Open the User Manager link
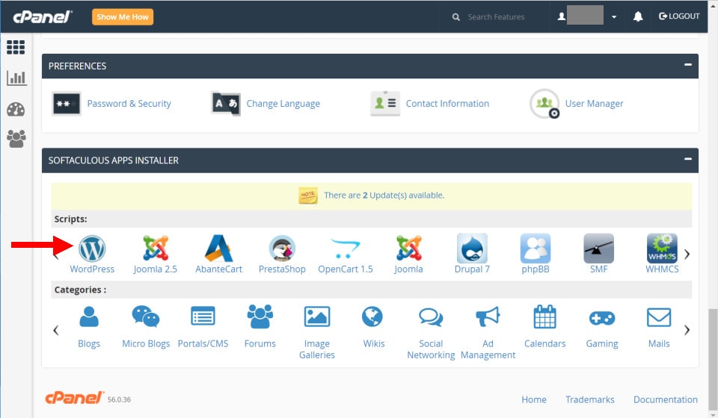 [594, 104]
